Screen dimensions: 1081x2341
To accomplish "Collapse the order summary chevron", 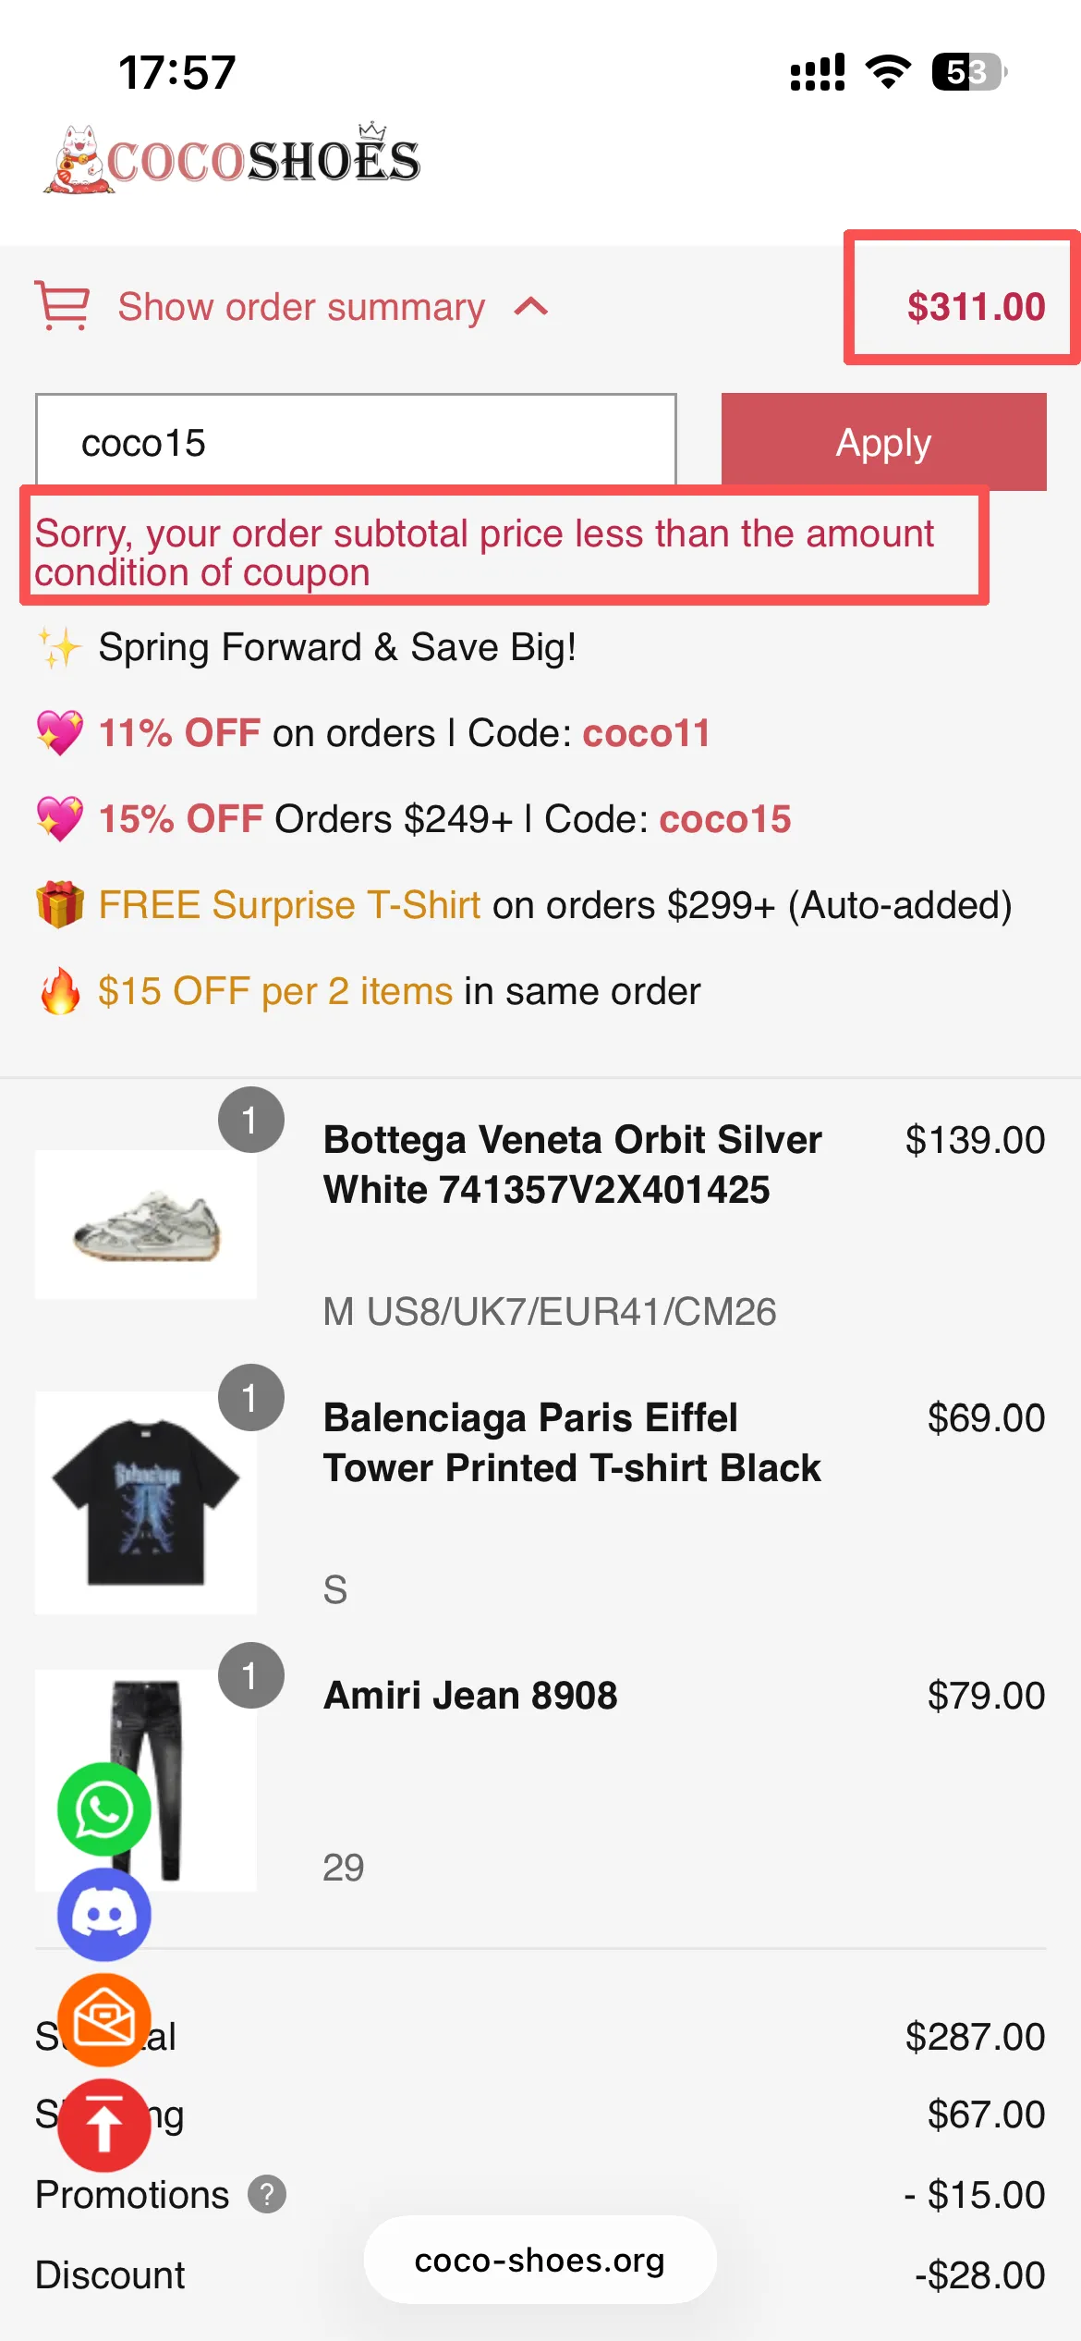I will tap(531, 306).
